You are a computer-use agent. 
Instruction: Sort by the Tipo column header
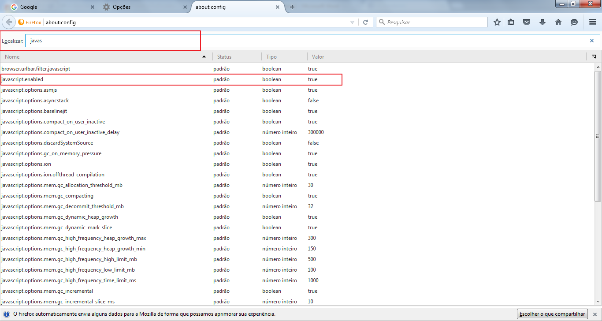click(x=284, y=56)
